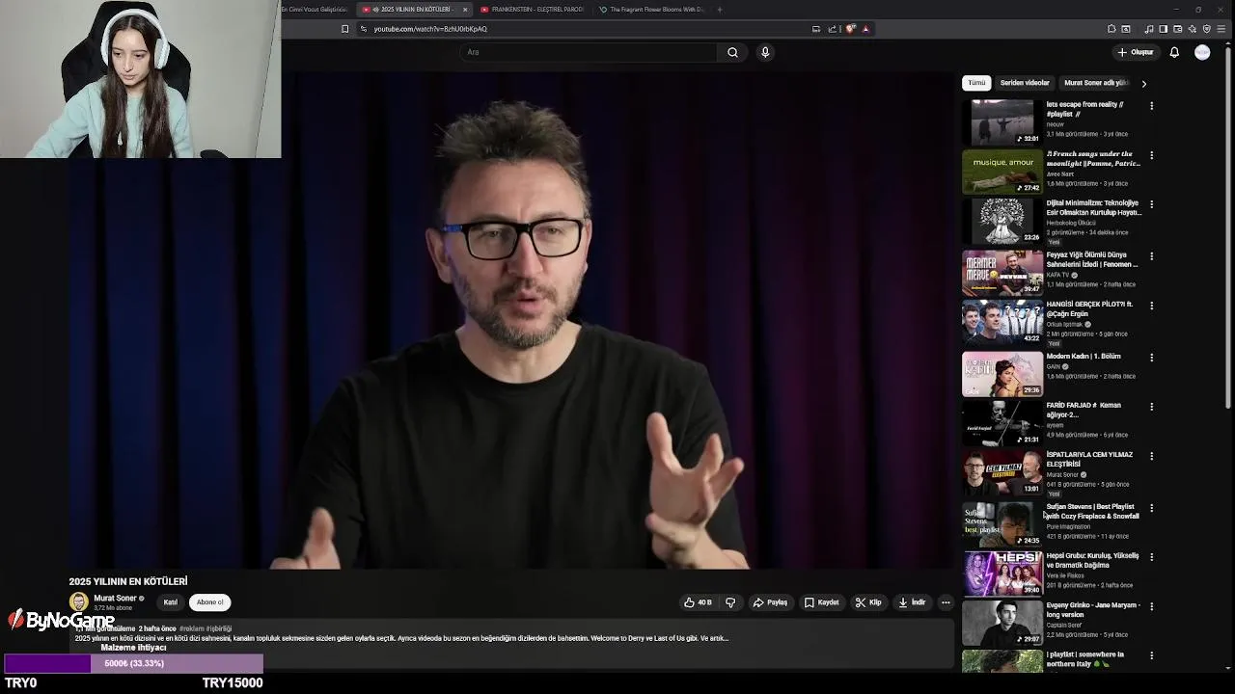Open options for French songs under the moonlight
The height and width of the screenshot is (694, 1235).
click(x=1151, y=155)
